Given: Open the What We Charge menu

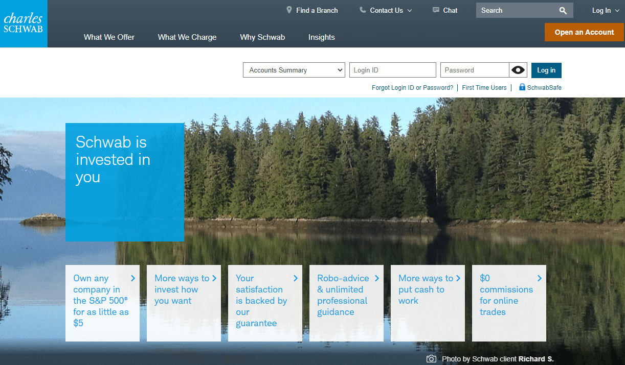Looking at the screenshot, I should (x=187, y=37).
